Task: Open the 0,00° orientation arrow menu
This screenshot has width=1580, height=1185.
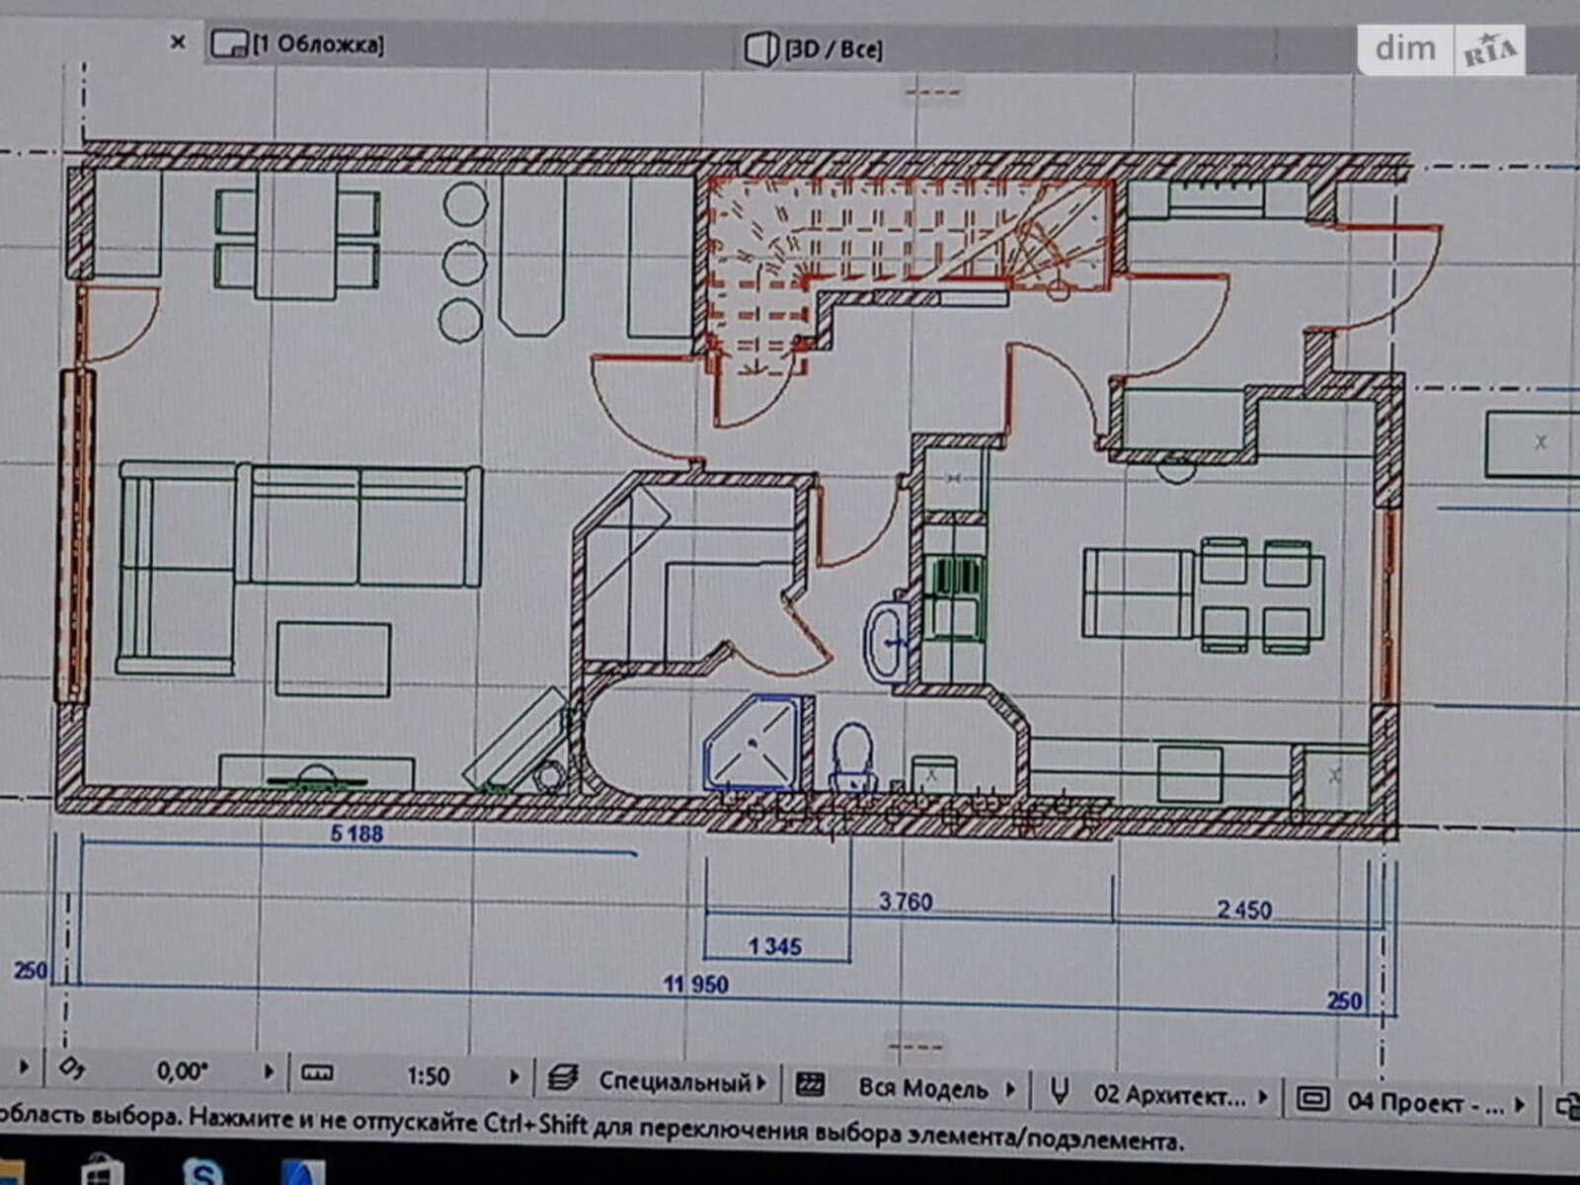Action: 268,1071
